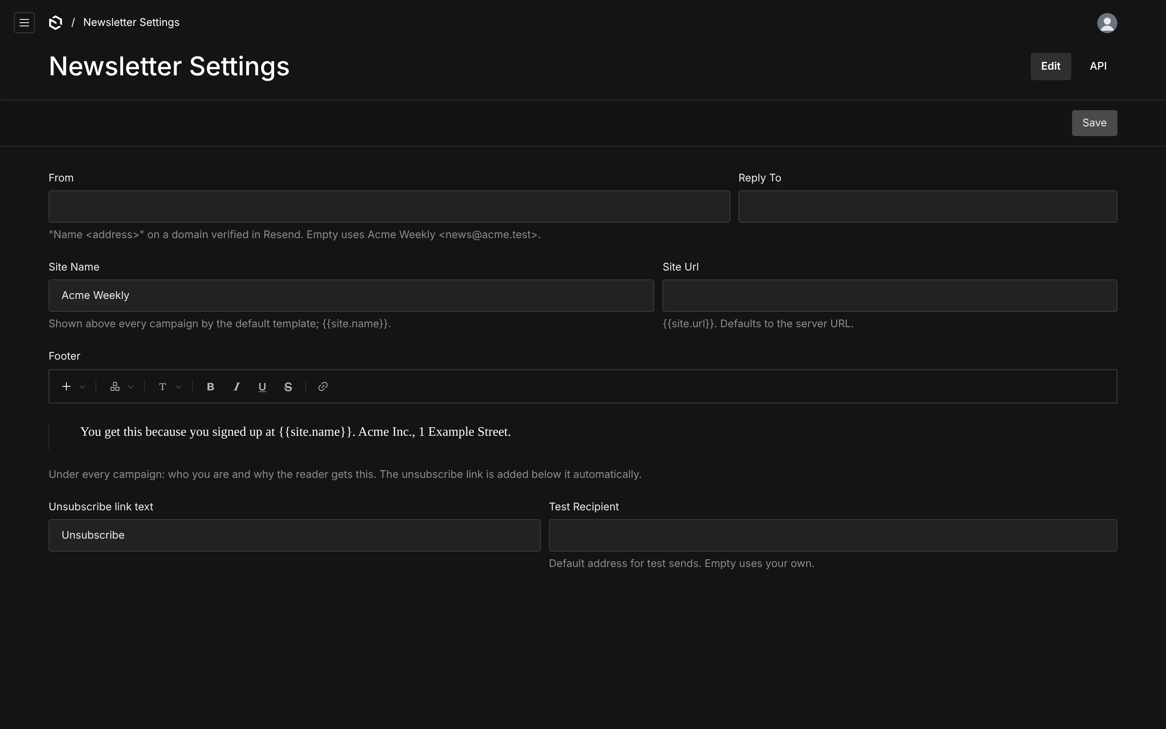
Task: Click the Newsletter Settings page heading
Action: pyautogui.click(x=169, y=66)
